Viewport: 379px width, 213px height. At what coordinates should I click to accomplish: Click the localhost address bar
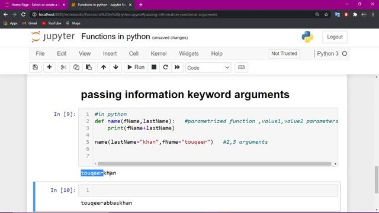[x=128, y=14]
